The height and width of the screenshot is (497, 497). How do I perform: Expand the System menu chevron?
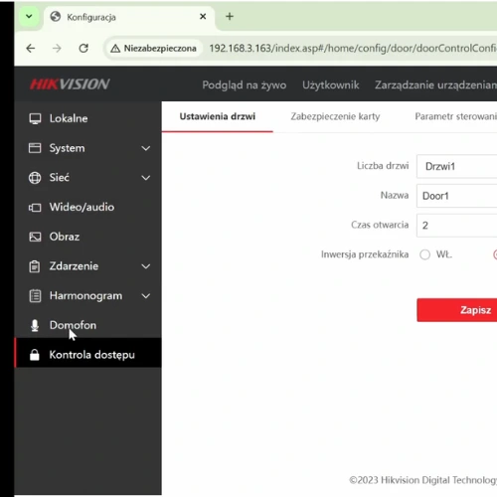tap(146, 148)
